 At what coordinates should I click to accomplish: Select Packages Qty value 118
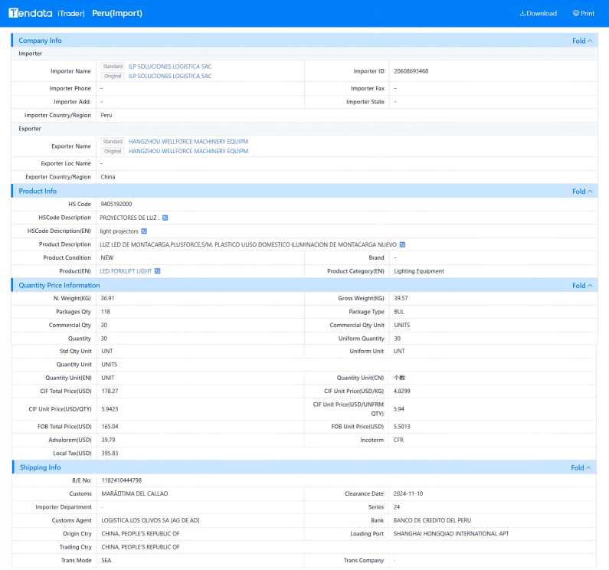click(106, 312)
